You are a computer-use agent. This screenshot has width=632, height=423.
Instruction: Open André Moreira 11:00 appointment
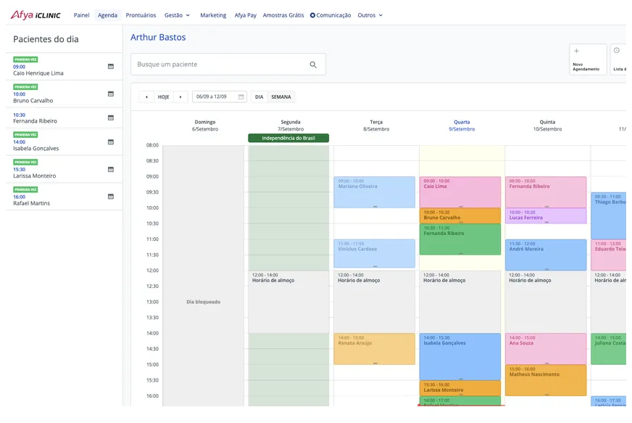coord(546,255)
